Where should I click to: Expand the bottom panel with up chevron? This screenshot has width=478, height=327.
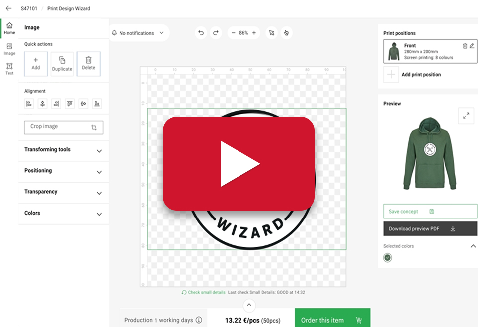[x=249, y=305]
